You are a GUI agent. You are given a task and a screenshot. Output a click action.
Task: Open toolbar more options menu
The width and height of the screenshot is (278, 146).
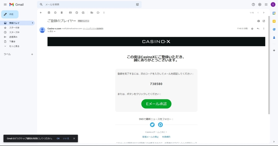[x=104, y=13]
